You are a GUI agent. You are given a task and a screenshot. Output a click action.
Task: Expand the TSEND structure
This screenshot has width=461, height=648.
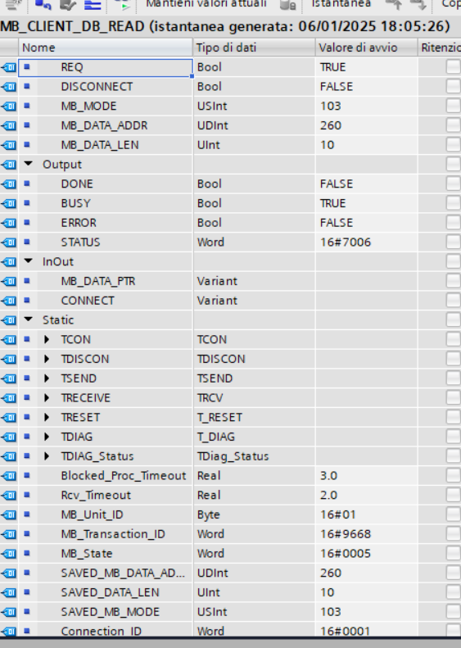point(47,378)
